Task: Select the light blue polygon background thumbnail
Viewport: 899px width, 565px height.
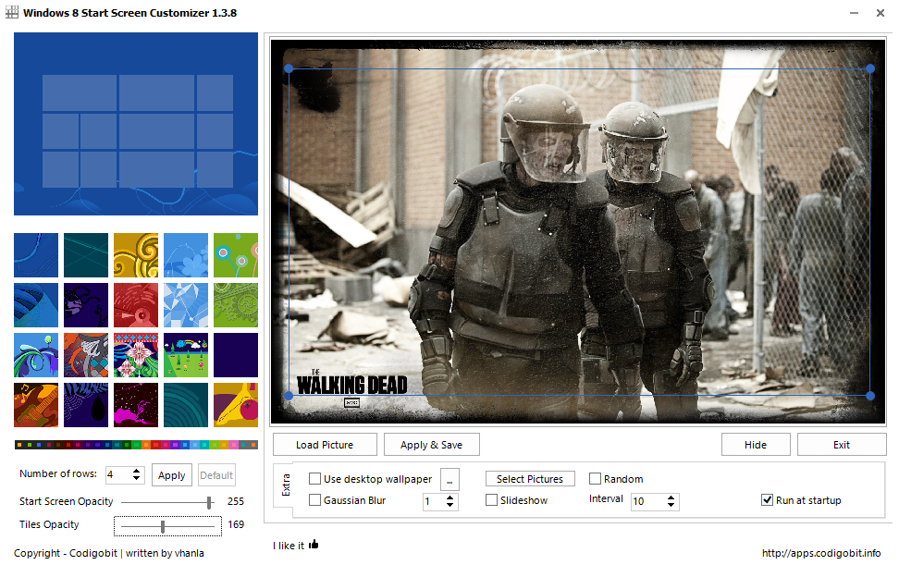Action: point(186,305)
